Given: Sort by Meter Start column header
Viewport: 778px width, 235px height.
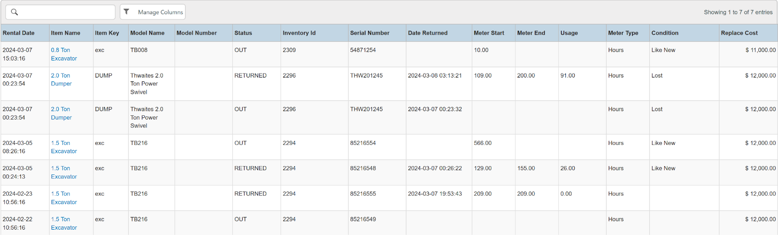Looking at the screenshot, I should pos(489,33).
